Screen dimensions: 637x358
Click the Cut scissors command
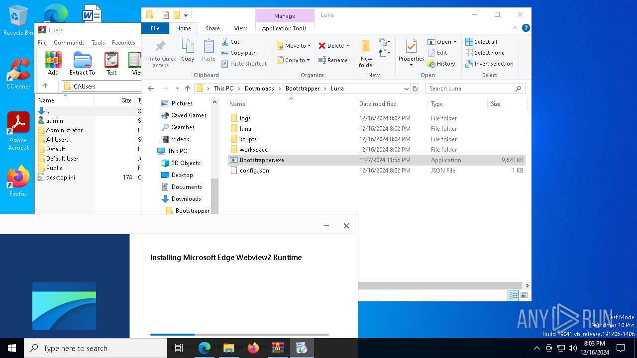pos(230,42)
